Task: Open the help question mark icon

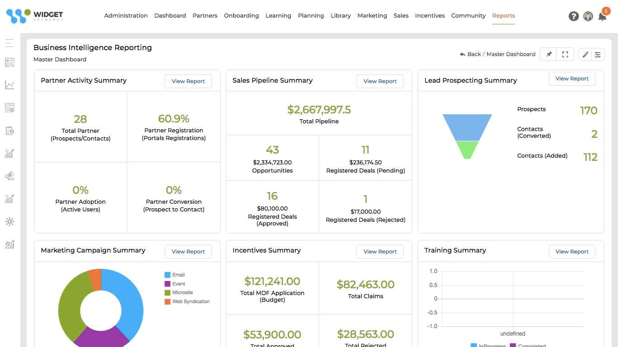Action: click(x=574, y=16)
